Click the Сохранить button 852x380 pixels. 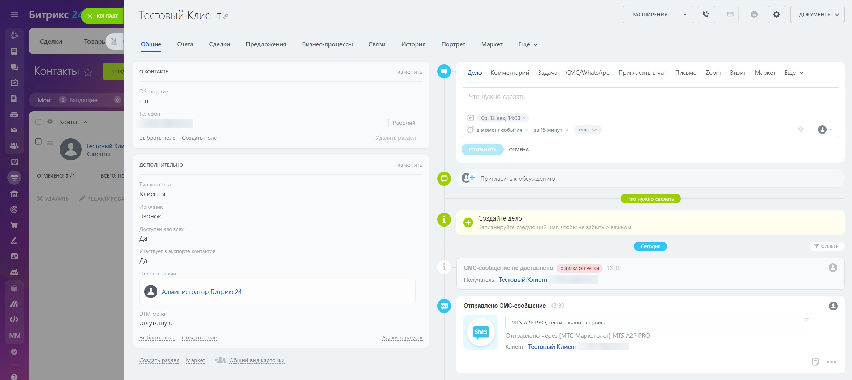coord(482,150)
